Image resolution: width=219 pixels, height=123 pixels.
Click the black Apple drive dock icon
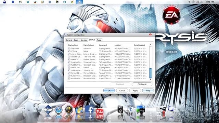click(120, 109)
